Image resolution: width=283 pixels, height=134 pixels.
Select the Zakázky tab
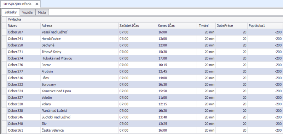tap(11, 12)
